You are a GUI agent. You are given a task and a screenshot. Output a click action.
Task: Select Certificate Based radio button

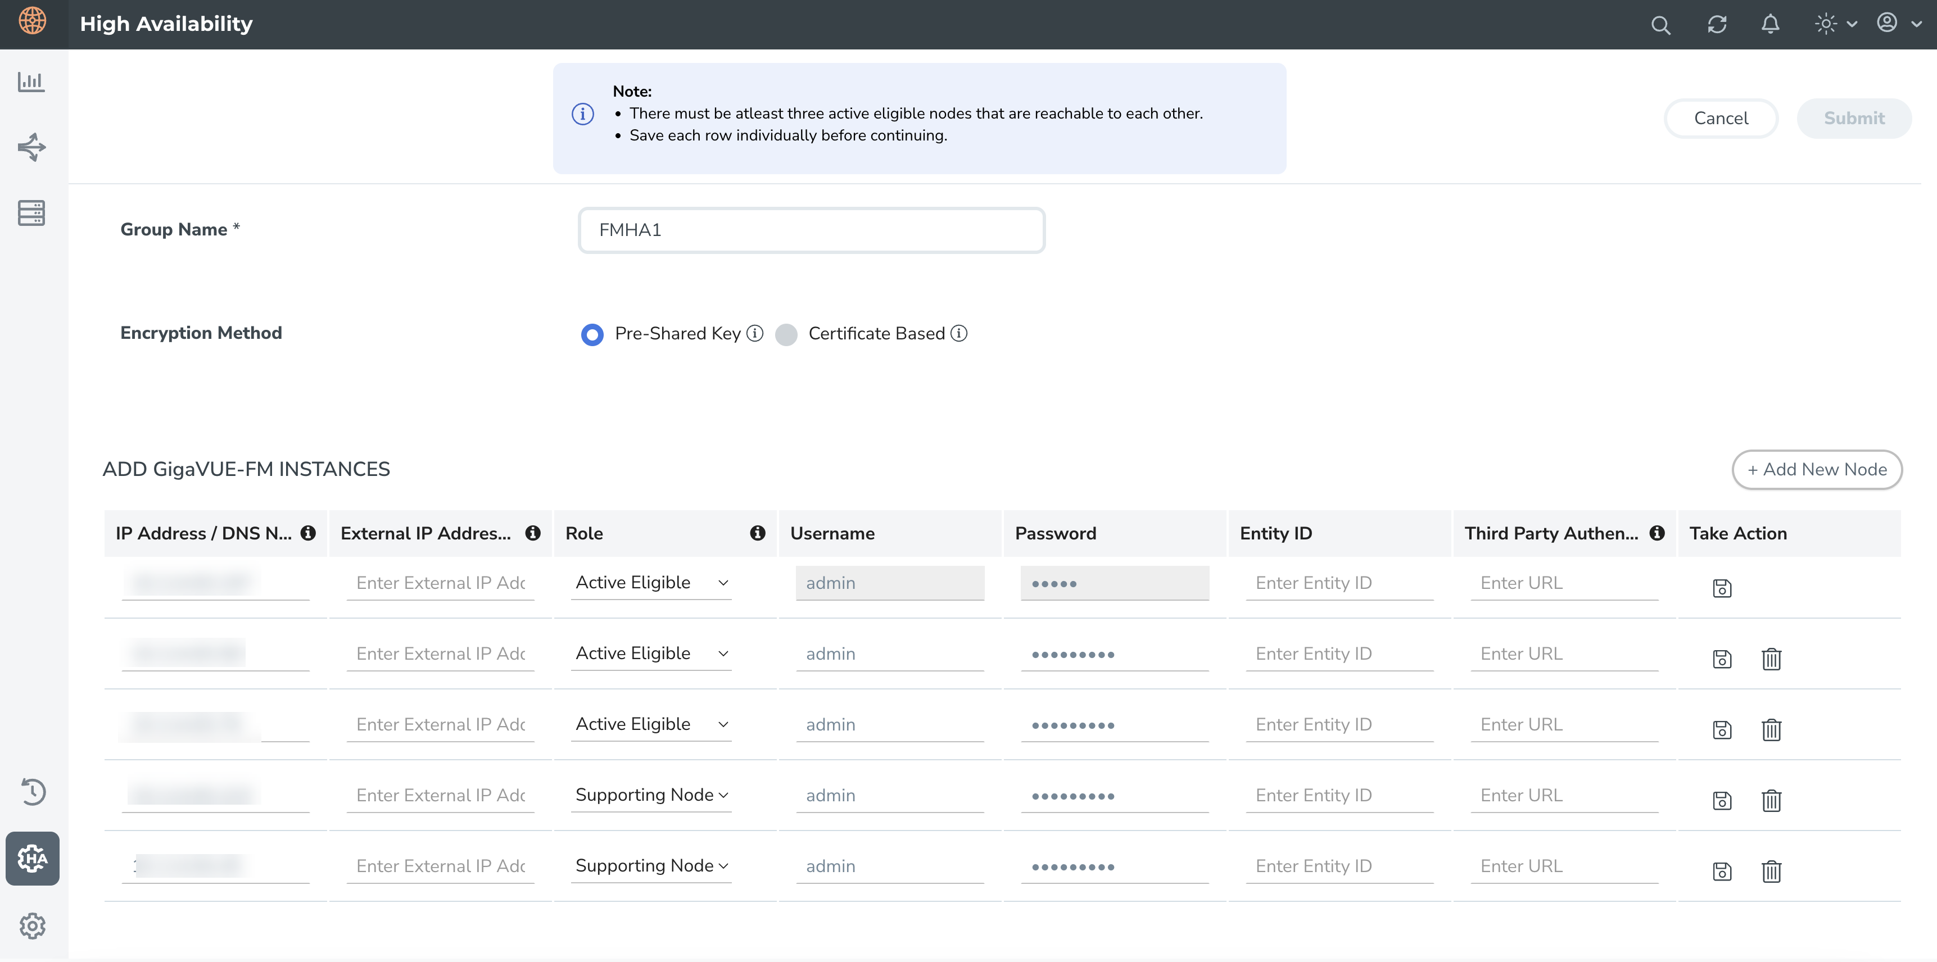786,334
